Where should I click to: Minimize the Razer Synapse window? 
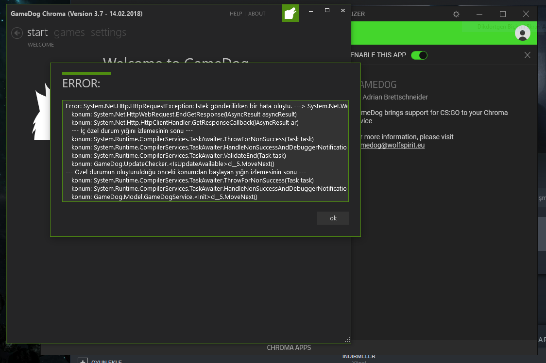click(x=479, y=14)
